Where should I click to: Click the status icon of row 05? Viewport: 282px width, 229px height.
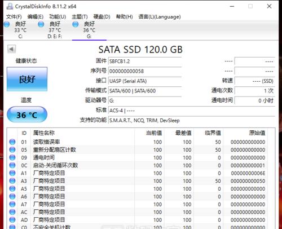click(x=12, y=149)
